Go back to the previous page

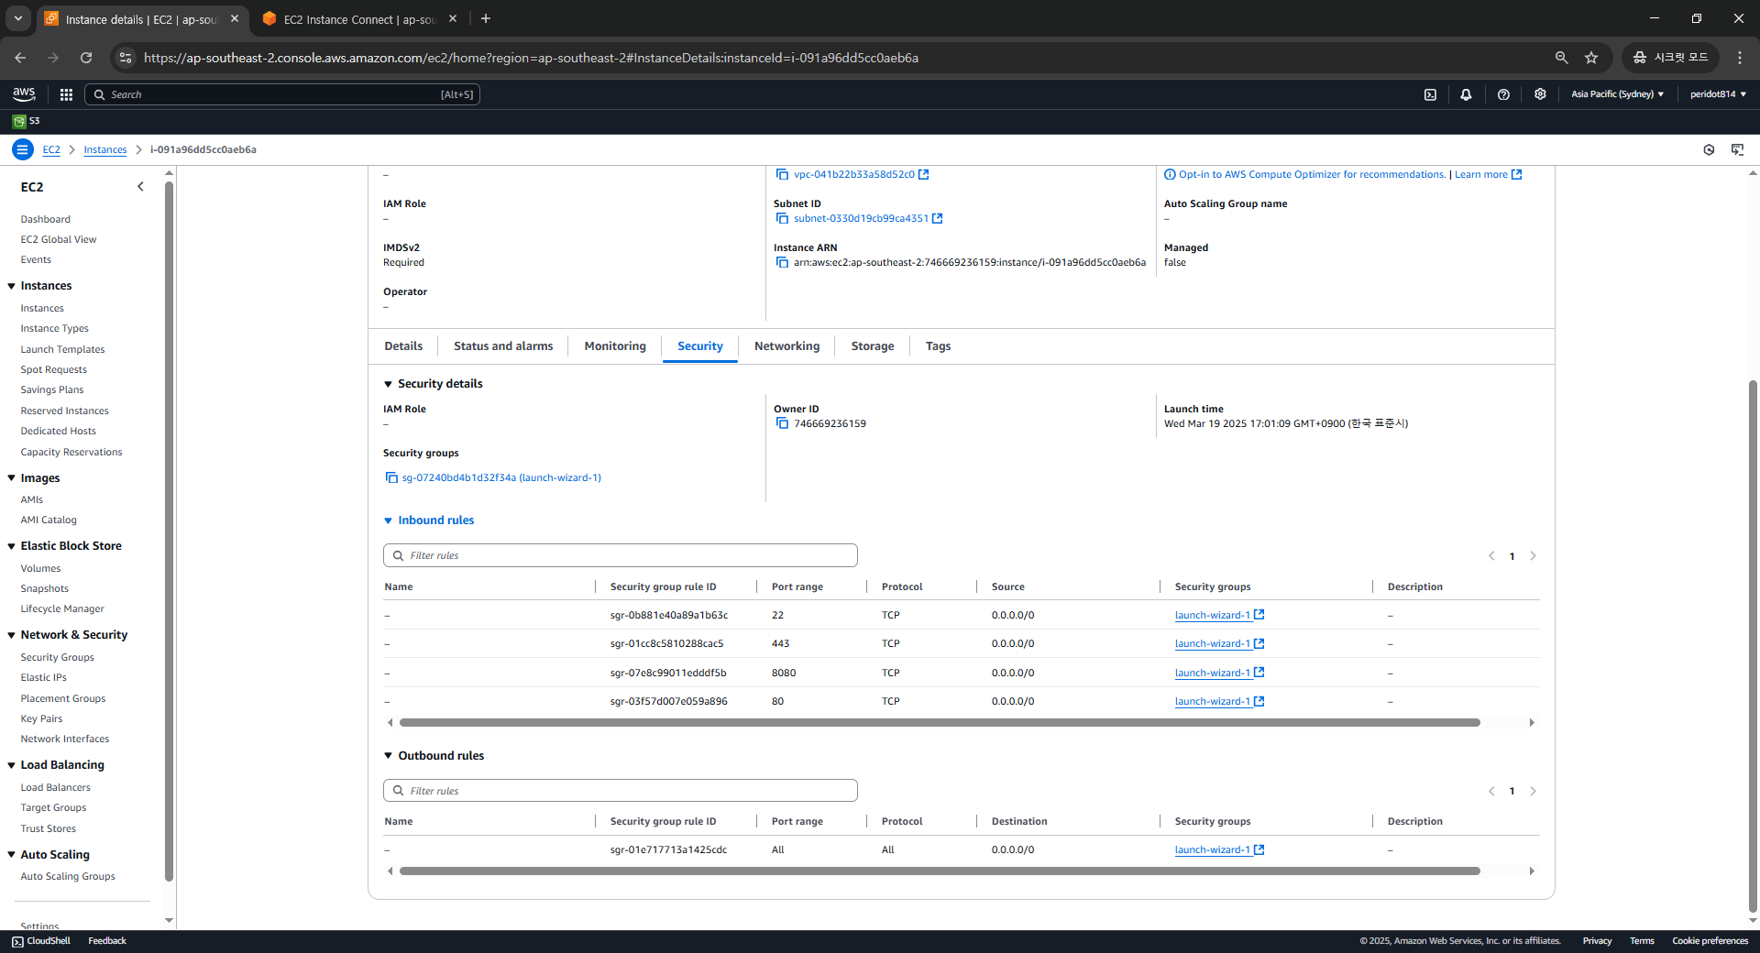tap(20, 58)
